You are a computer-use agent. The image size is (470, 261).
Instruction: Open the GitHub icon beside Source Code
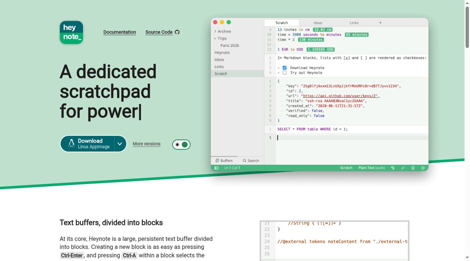177,32
